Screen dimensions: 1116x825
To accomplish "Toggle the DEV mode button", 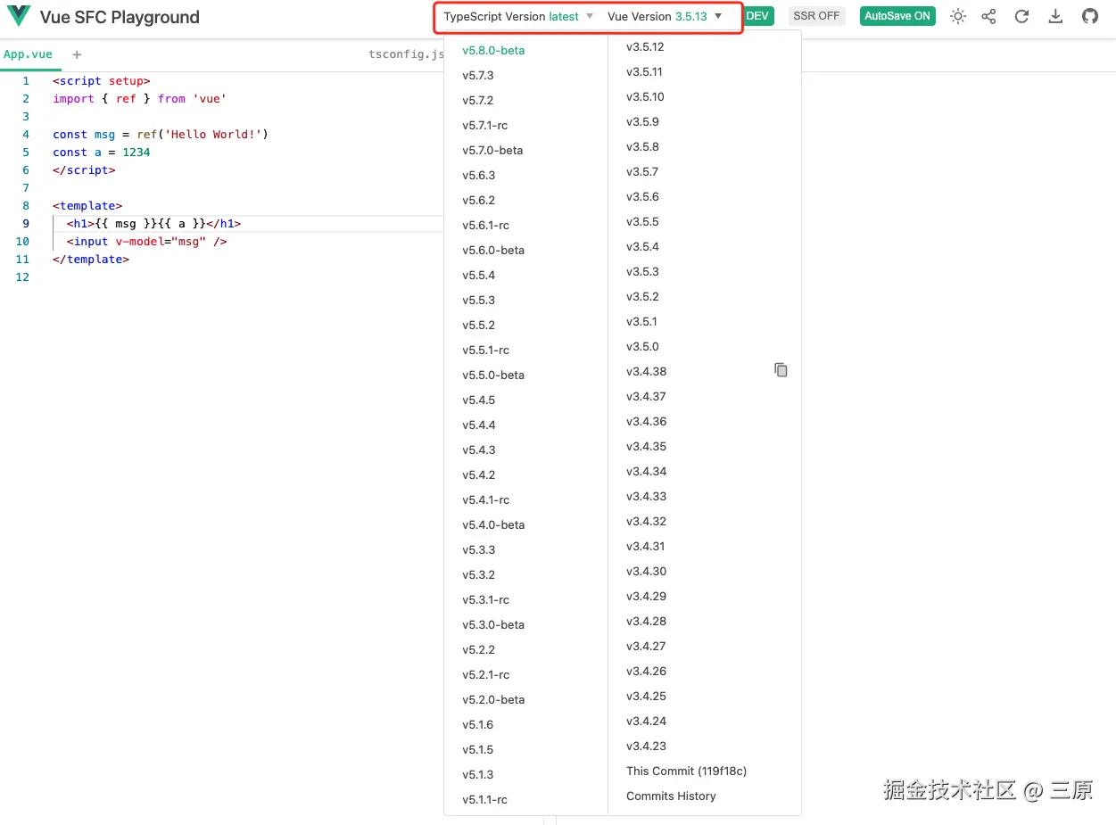I will tap(758, 16).
